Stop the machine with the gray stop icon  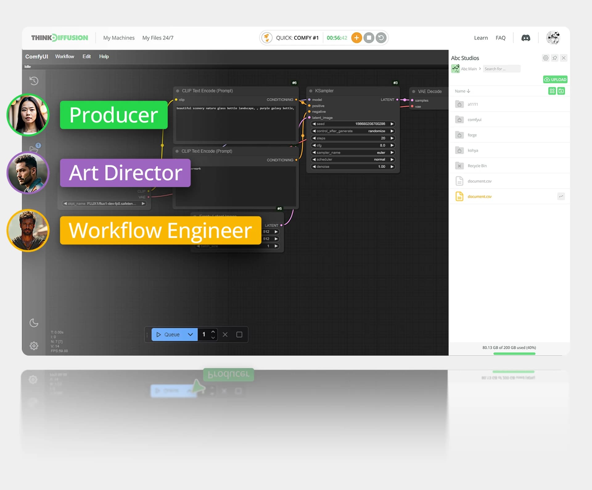[x=369, y=38]
